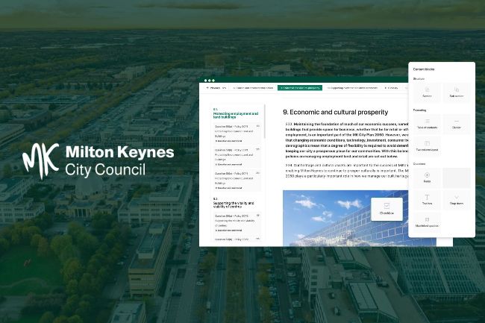The height and width of the screenshot is (323, 485).
Task: Choose the Two column layout block
Action: point(427,146)
